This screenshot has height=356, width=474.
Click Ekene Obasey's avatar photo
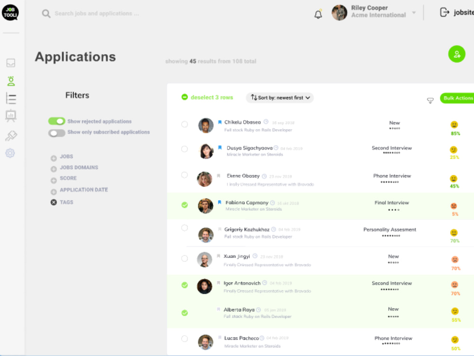coord(204,179)
